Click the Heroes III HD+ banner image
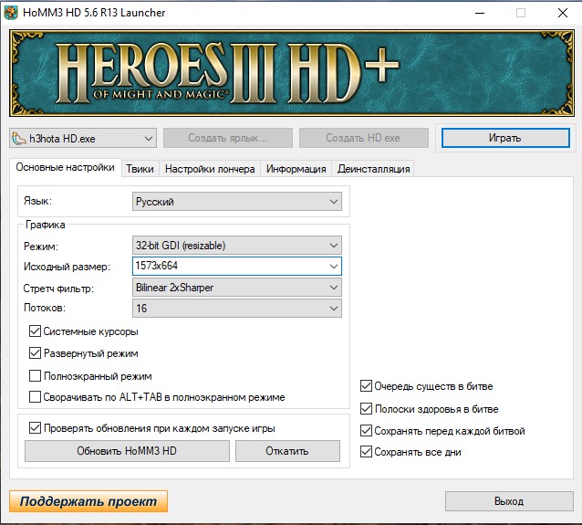The image size is (582, 525). click(x=291, y=73)
